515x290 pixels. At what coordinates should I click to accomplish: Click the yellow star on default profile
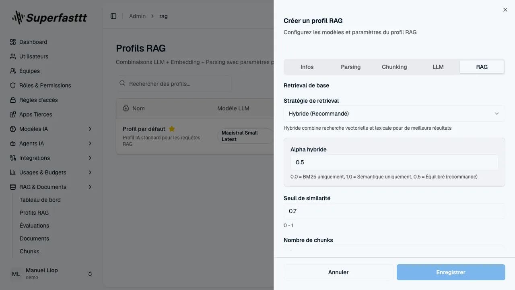[172, 129]
